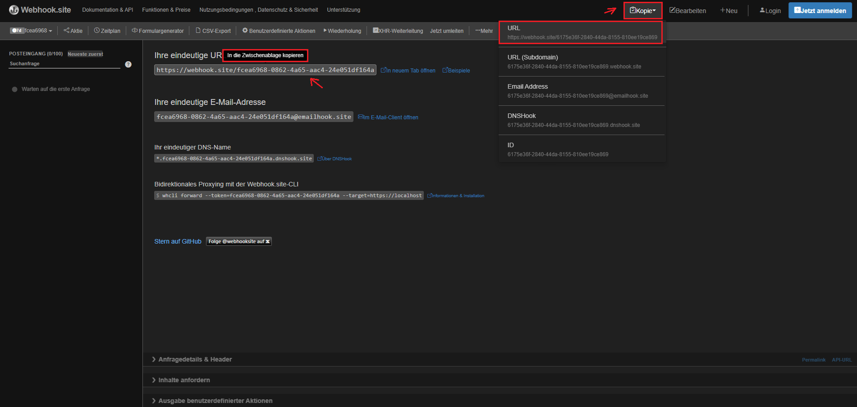Click the Jetzt anmelden button
Viewport: 857px width, 407px height.
820,10
